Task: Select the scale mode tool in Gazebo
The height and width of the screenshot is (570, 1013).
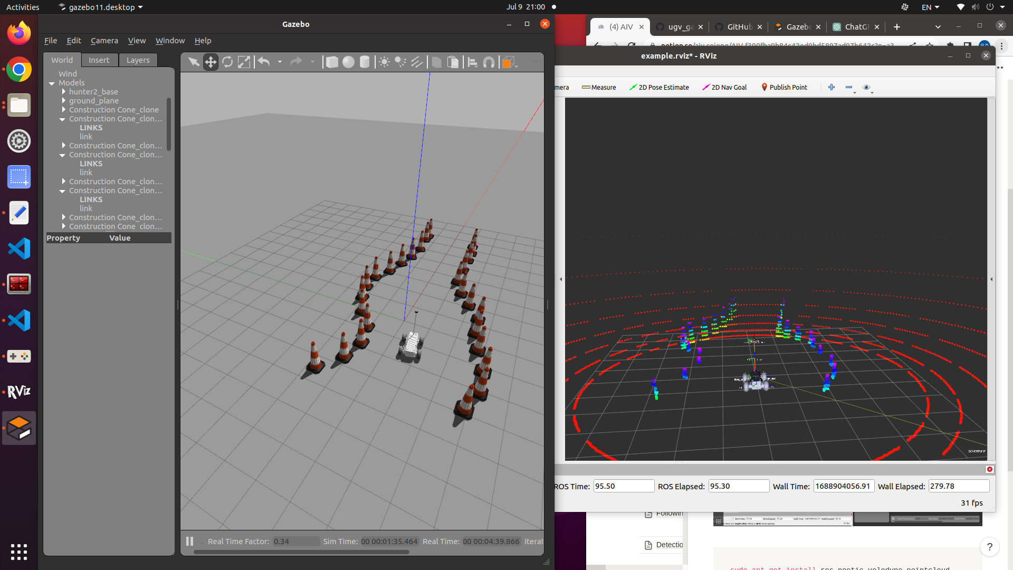Action: click(244, 62)
